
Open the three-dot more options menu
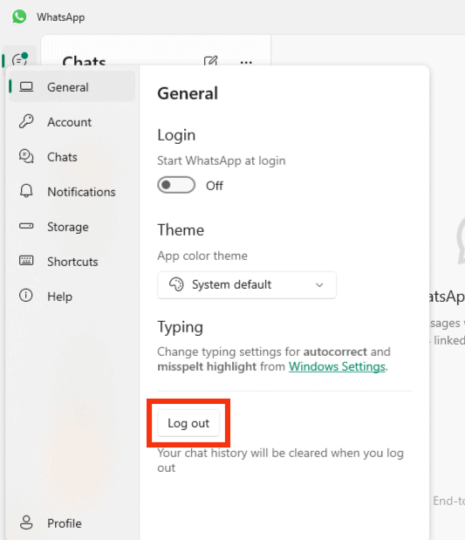pyautogui.click(x=246, y=62)
